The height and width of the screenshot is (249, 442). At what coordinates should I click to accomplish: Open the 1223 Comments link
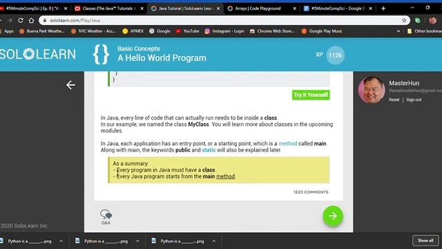click(x=311, y=192)
